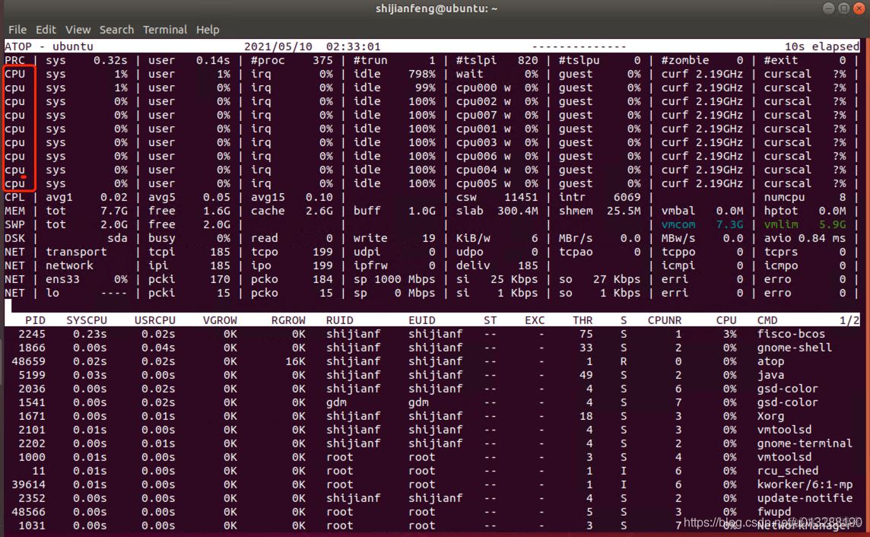Click the sda disk name
The height and width of the screenshot is (537, 870).
click(x=117, y=238)
